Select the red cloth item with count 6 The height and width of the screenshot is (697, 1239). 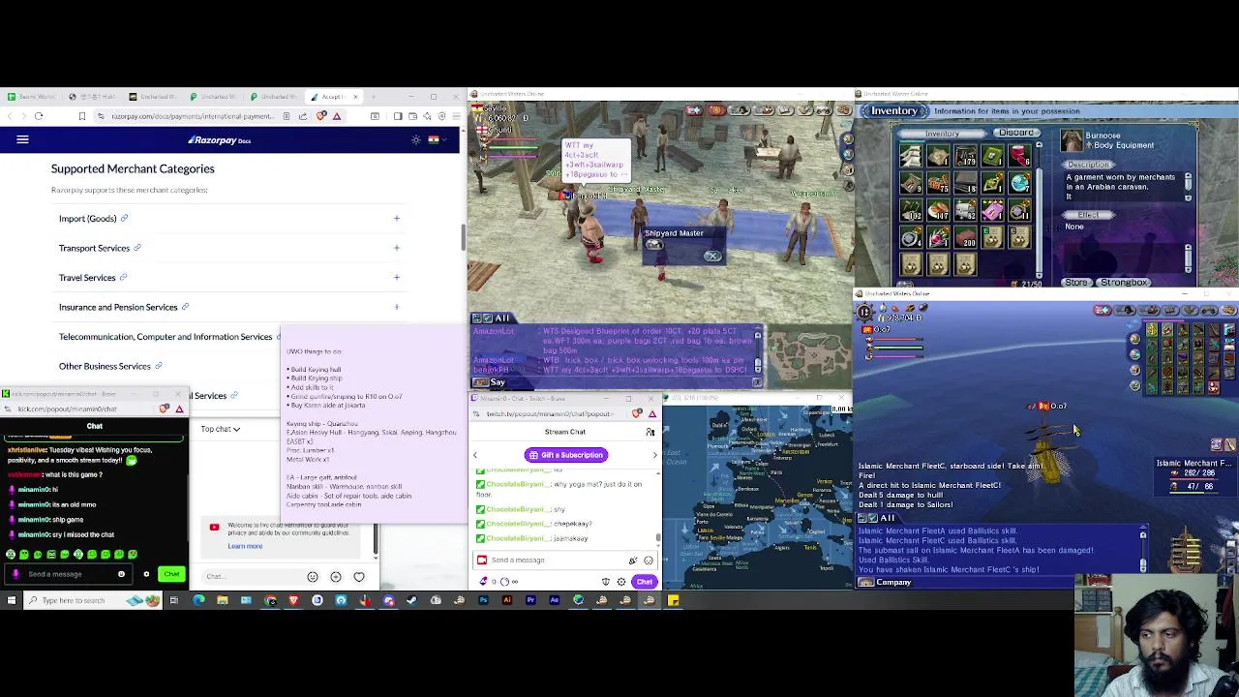click(1019, 155)
